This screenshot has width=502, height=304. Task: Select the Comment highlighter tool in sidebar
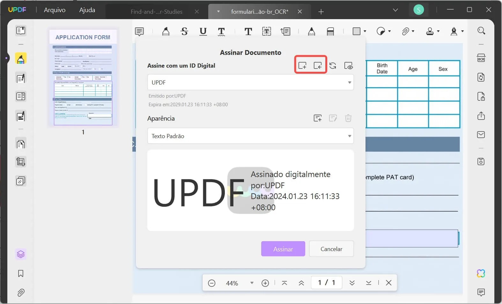click(21, 59)
